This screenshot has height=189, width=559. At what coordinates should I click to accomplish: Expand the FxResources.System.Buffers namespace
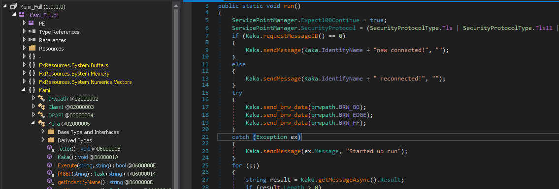(x=24, y=65)
